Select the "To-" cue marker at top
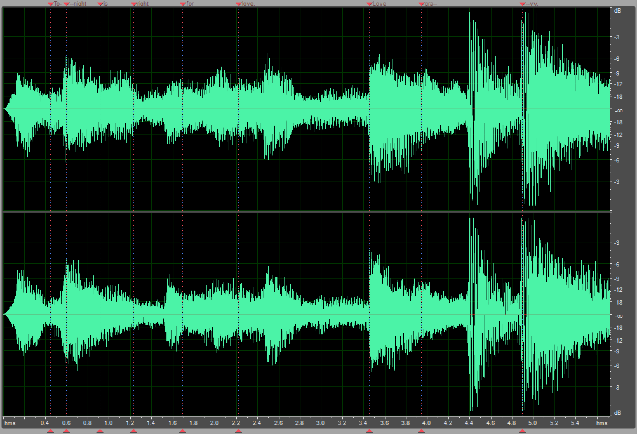This screenshot has width=637, height=434. 51,4
